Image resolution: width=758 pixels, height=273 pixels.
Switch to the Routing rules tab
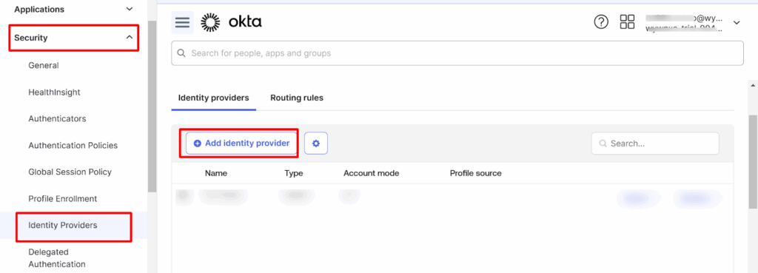pyautogui.click(x=297, y=98)
